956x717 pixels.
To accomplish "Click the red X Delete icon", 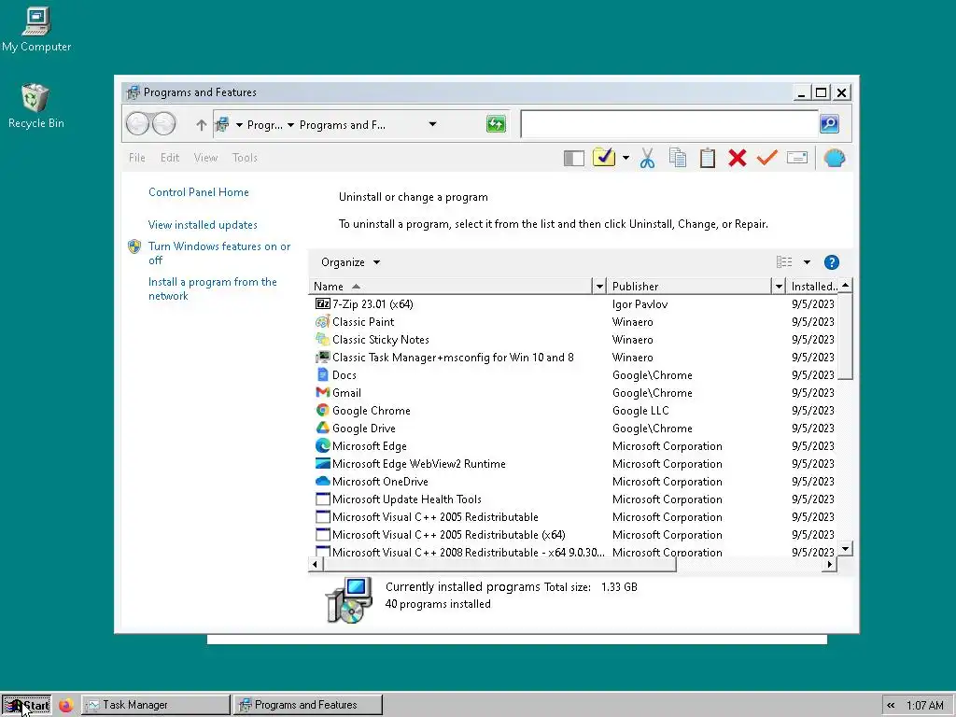I will tap(738, 158).
